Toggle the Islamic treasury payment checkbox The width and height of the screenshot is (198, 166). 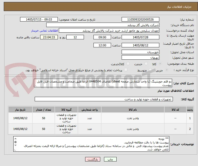(126, 69)
